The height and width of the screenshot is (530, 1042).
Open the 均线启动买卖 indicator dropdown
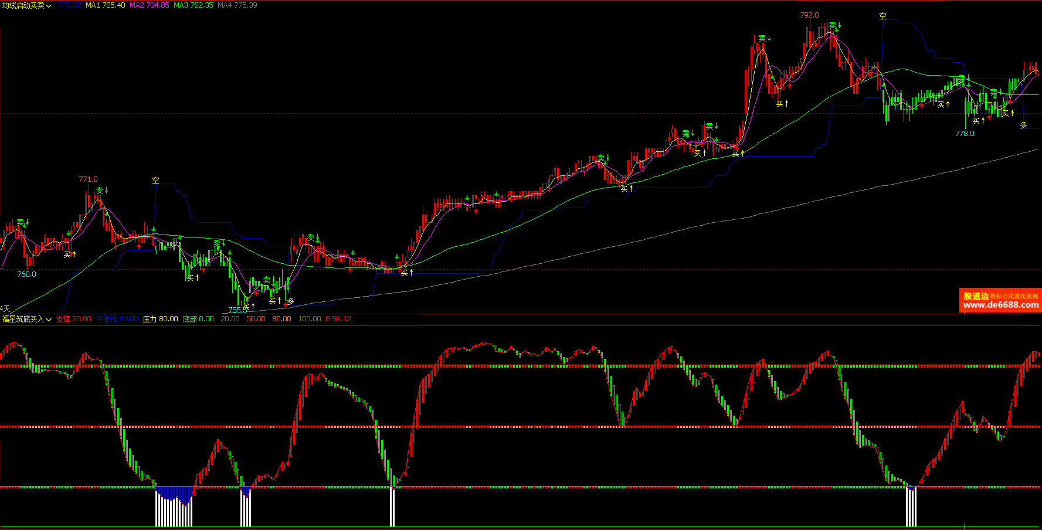(27, 5)
